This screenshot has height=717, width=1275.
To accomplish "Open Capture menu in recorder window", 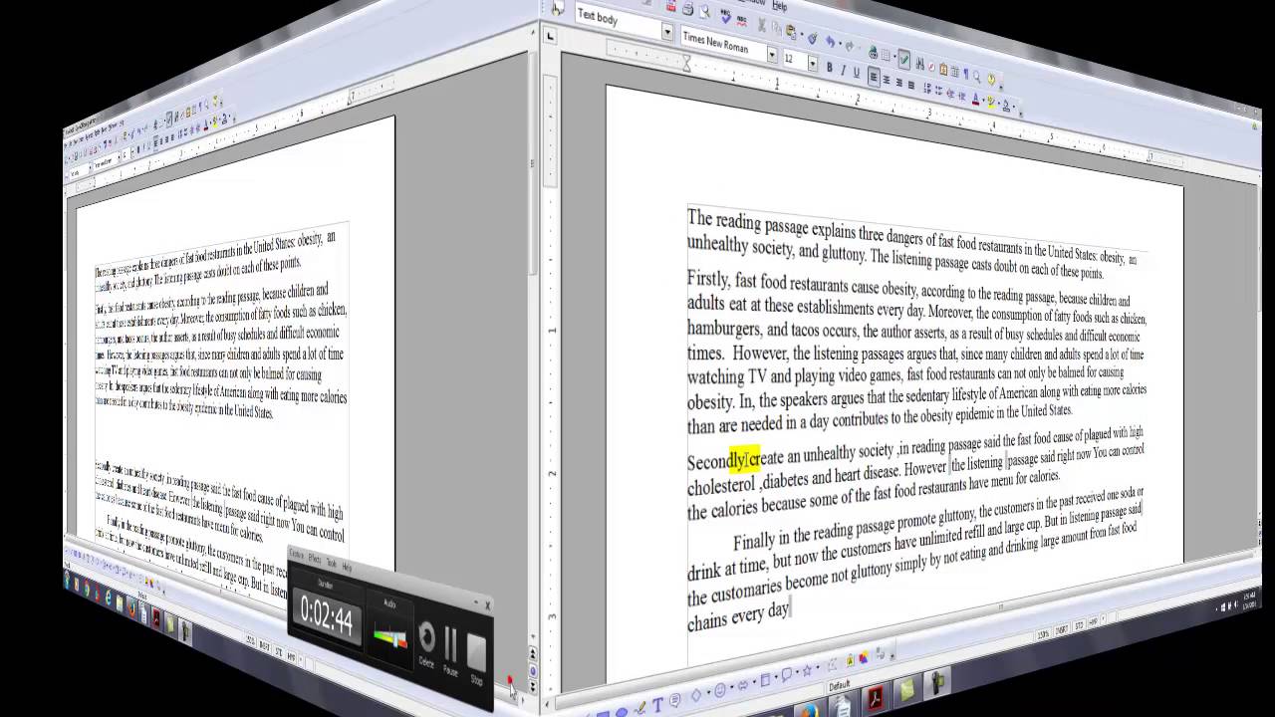I will pos(298,554).
